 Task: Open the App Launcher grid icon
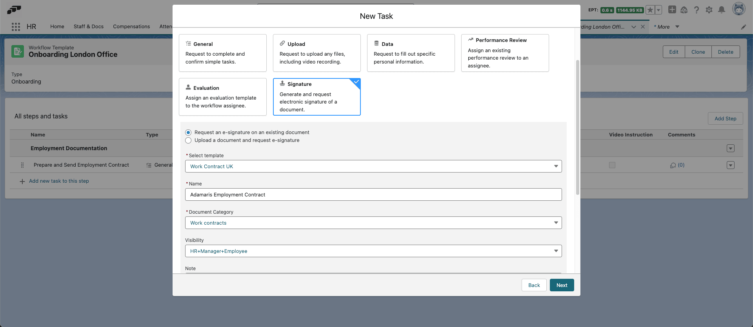(16, 27)
